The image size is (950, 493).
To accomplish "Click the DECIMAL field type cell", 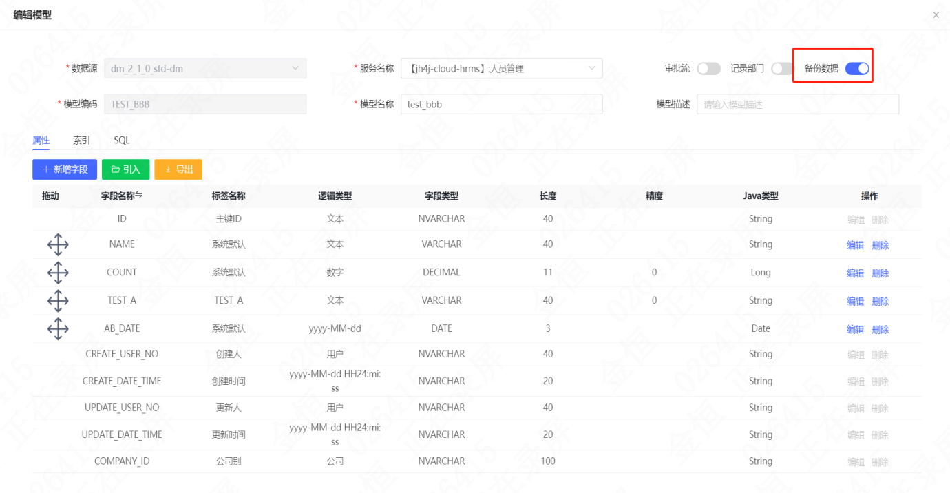I will pyautogui.click(x=441, y=273).
